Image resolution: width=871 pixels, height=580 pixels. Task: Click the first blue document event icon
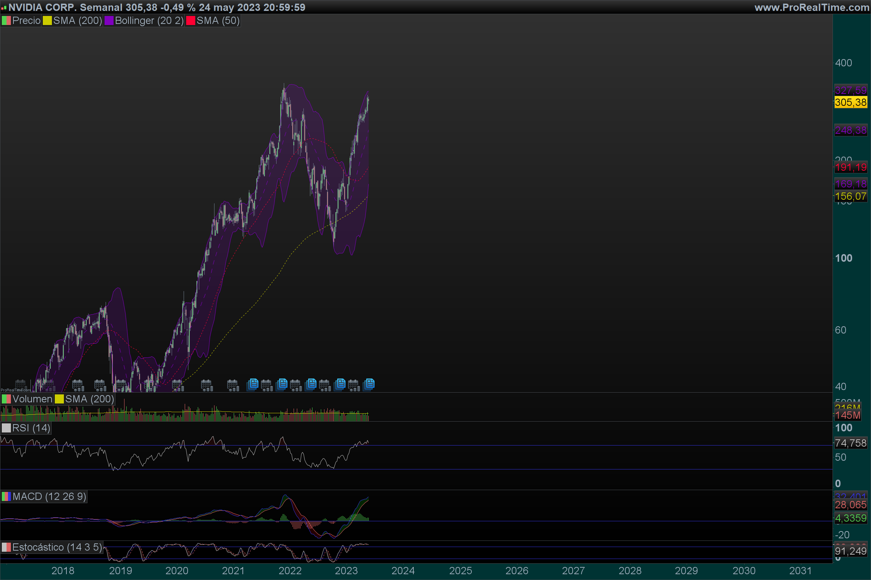click(253, 384)
